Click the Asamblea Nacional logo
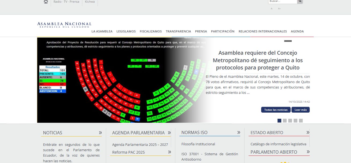This screenshot has height=163, width=351. (64, 25)
